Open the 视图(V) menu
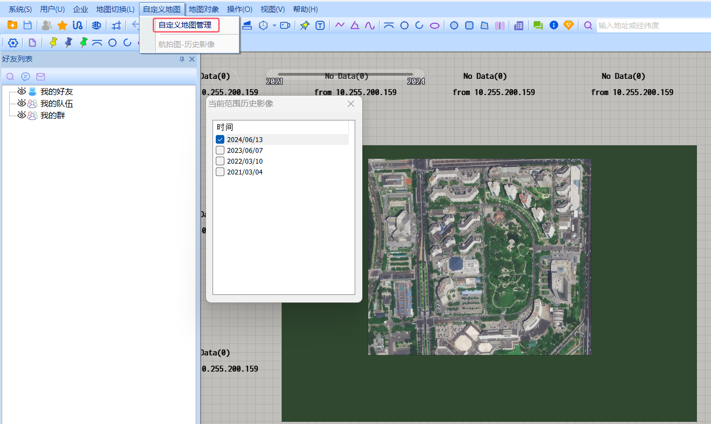 coord(273,9)
